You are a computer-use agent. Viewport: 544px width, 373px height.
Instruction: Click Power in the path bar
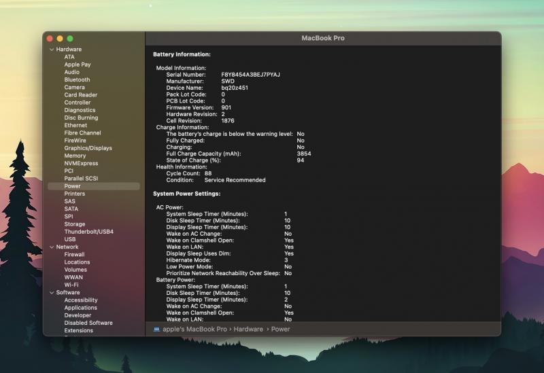(x=280, y=330)
